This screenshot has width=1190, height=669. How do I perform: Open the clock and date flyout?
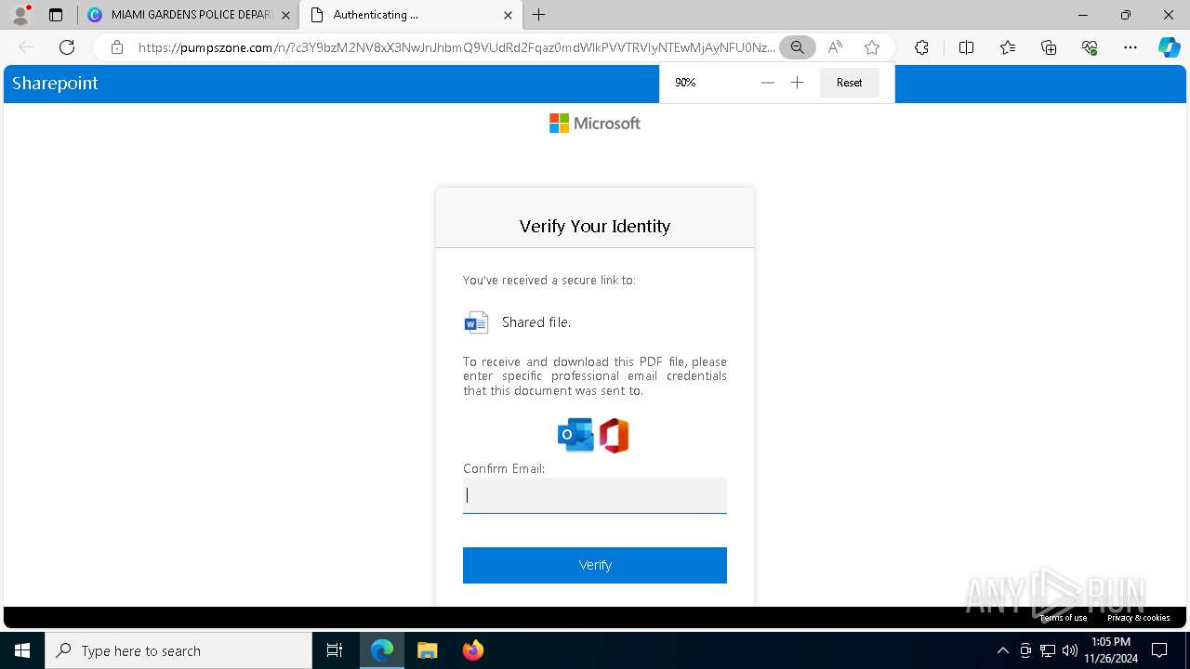click(1111, 650)
